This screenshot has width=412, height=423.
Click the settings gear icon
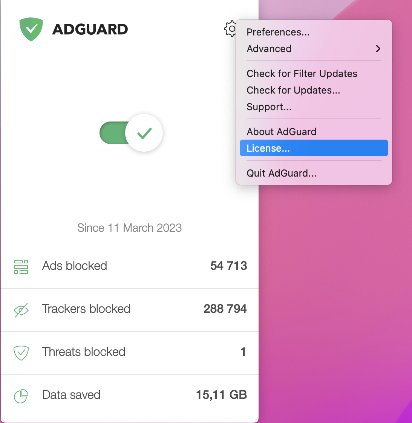click(230, 29)
